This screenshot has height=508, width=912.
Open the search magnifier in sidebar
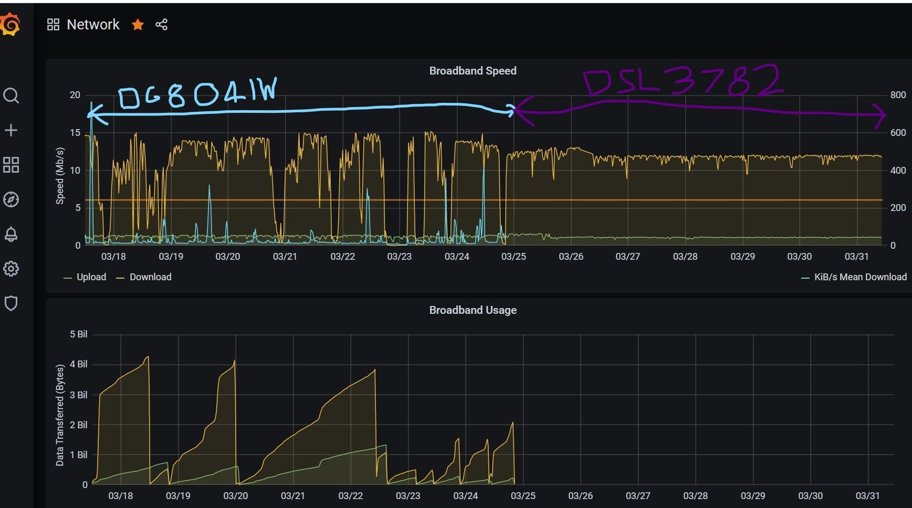tap(11, 96)
